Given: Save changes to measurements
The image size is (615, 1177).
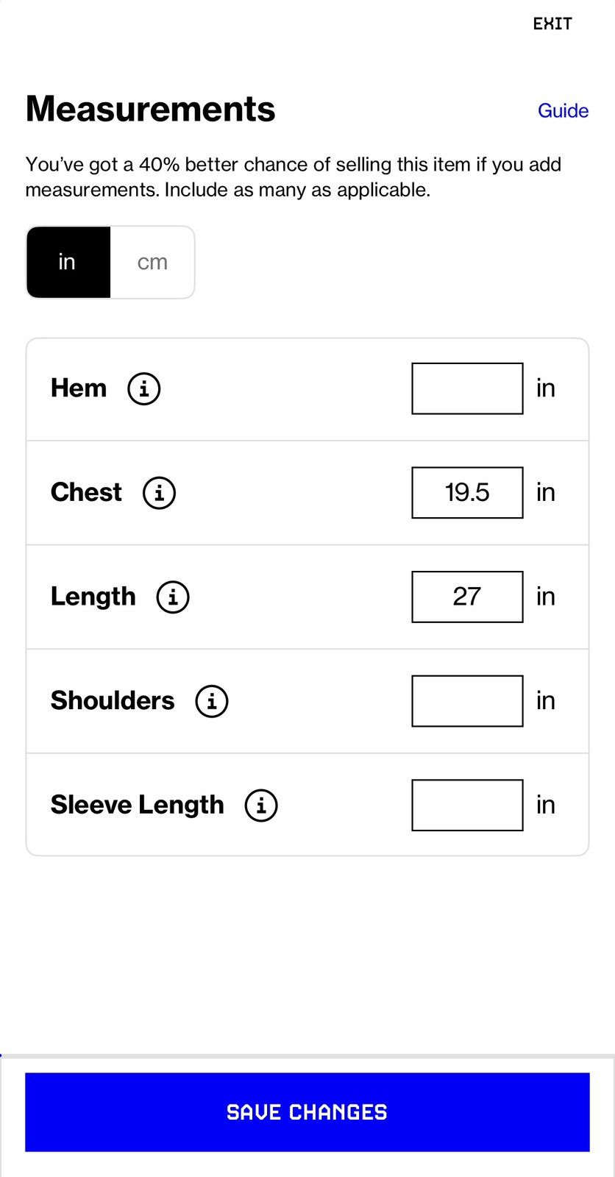Looking at the screenshot, I should (x=307, y=1112).
